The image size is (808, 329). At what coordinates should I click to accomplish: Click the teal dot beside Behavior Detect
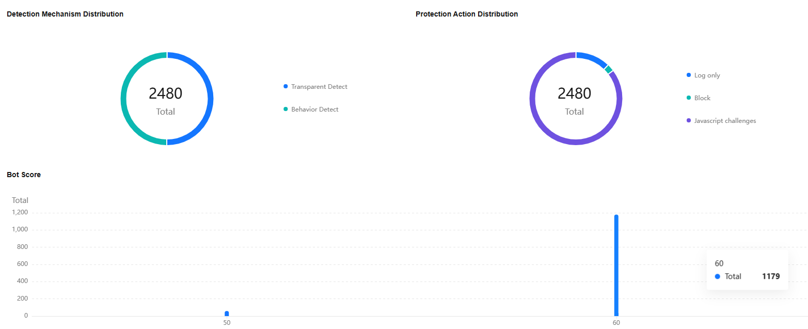pyautogui.click(x=286, y=109)
